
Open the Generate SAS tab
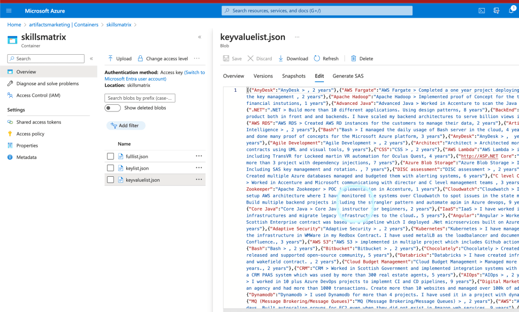348,76
